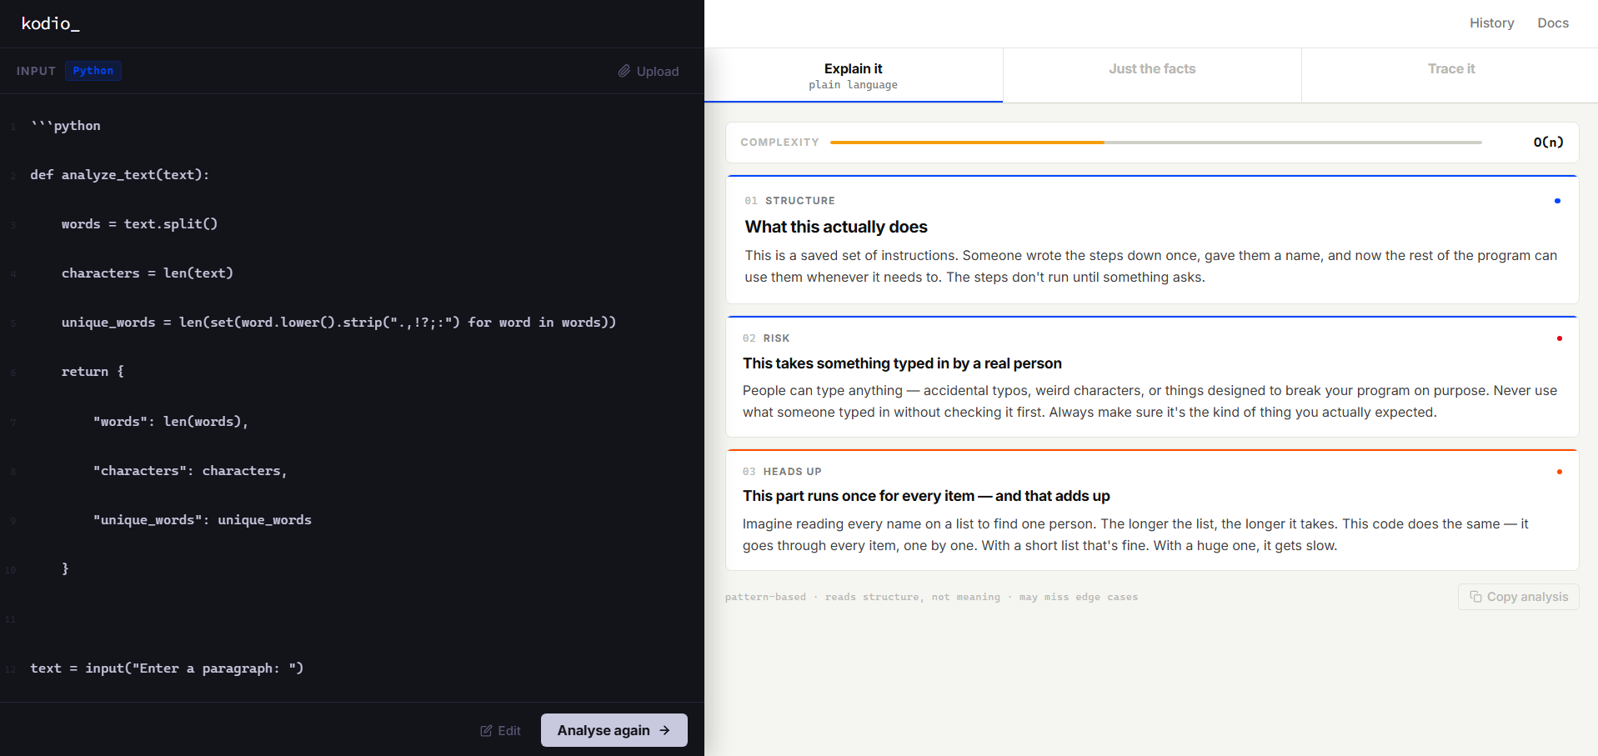Click the ```python first code line
The width and height of the screenshot is (1598, 756).
coord(65,126)
